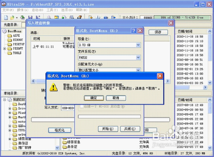Click the New blank document toolbar icon

tap(6, 18)
